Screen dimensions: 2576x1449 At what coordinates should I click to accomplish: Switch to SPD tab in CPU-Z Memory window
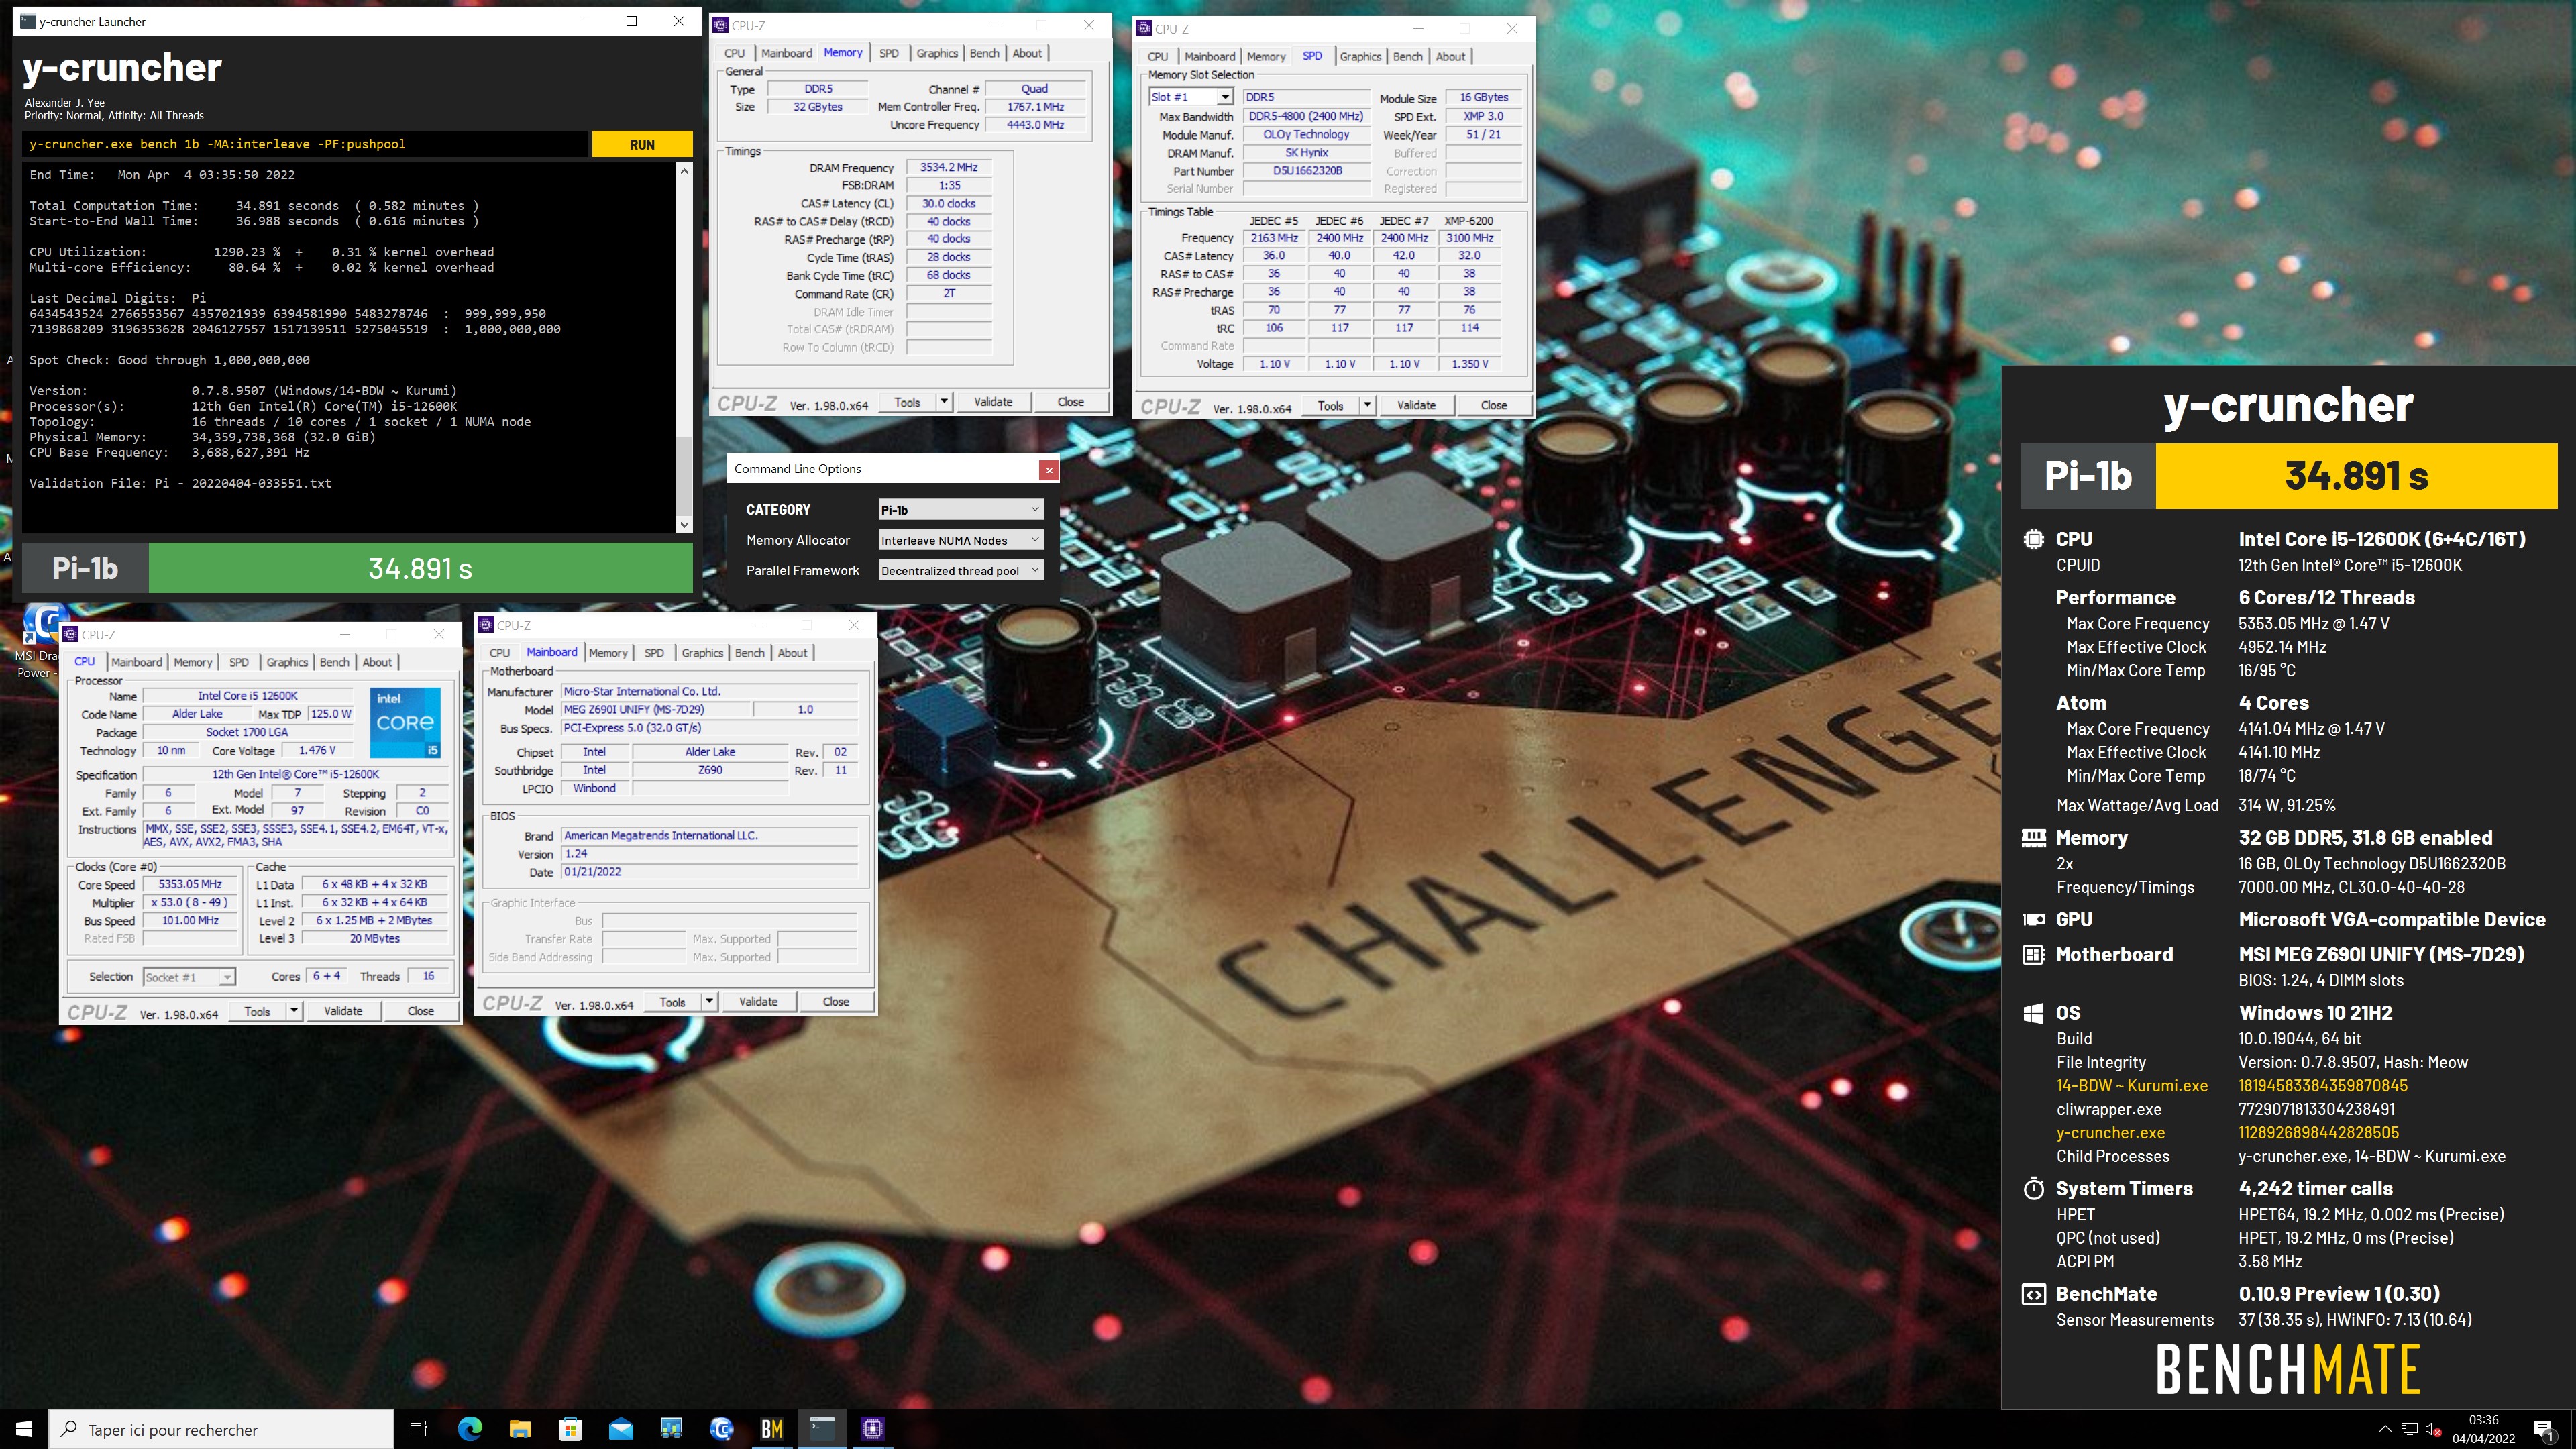pos(888,53)
